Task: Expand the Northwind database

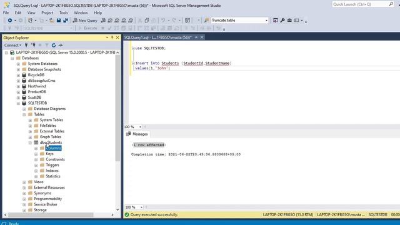Action: (x=18, y=86)
